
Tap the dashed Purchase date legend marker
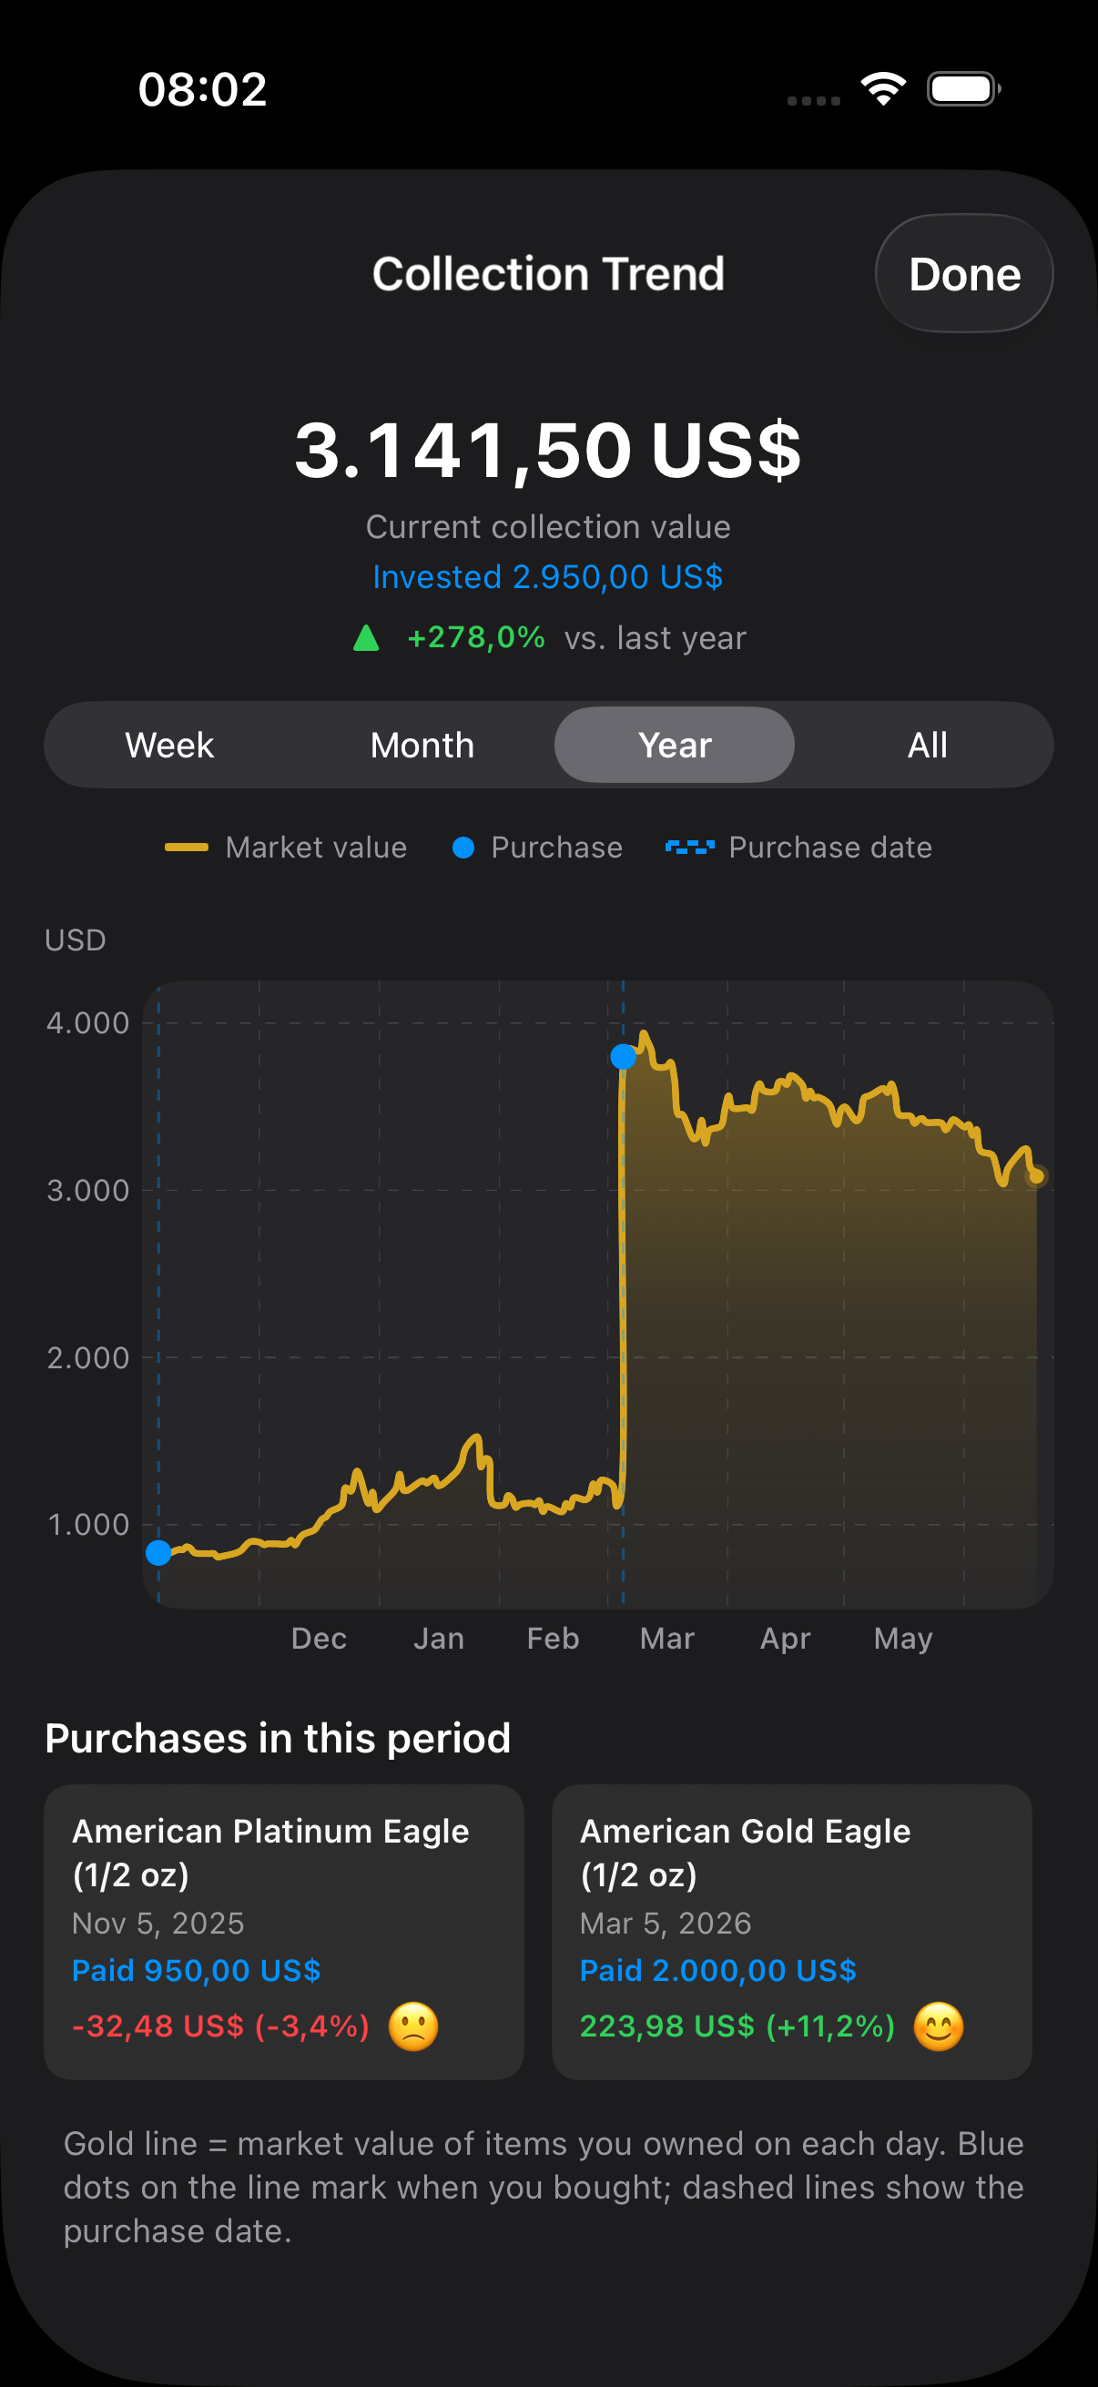[690, 847]
